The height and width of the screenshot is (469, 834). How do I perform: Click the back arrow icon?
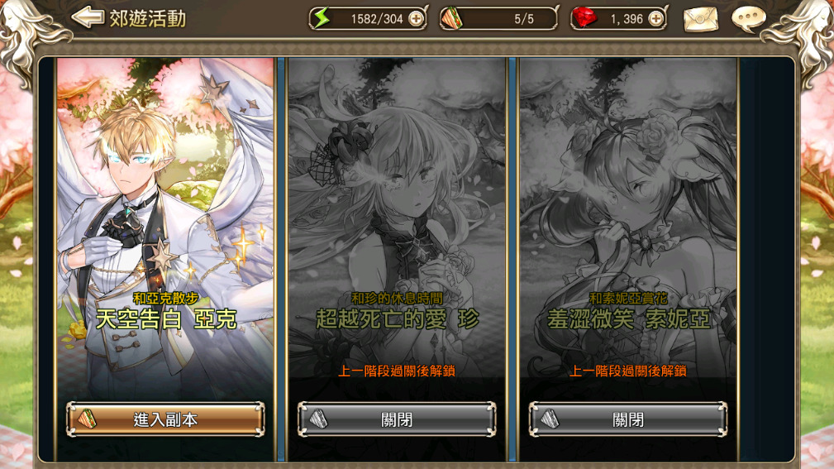pyautogui.click(x=88, y=17)
